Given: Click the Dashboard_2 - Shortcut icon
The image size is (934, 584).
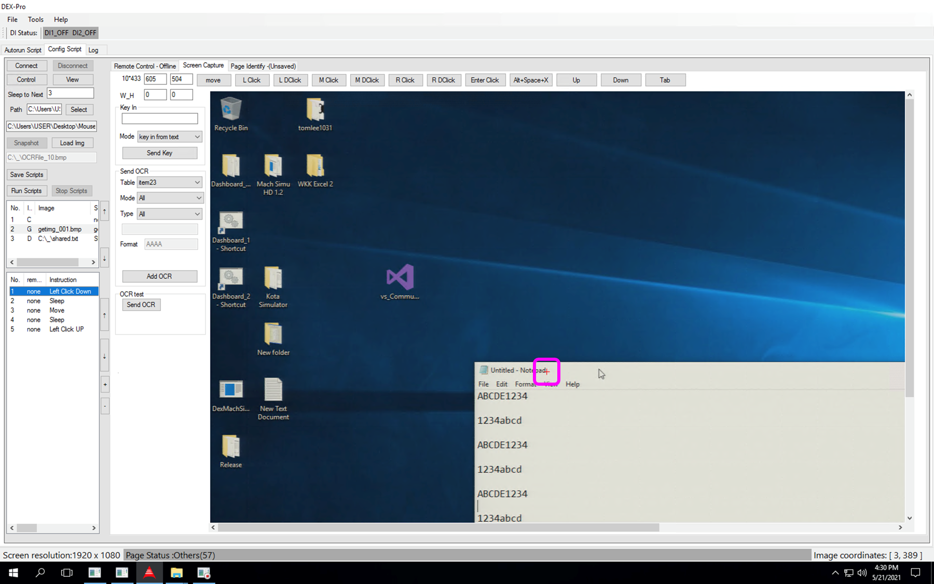Looking at the screenshot, I should tap(231, 279).
